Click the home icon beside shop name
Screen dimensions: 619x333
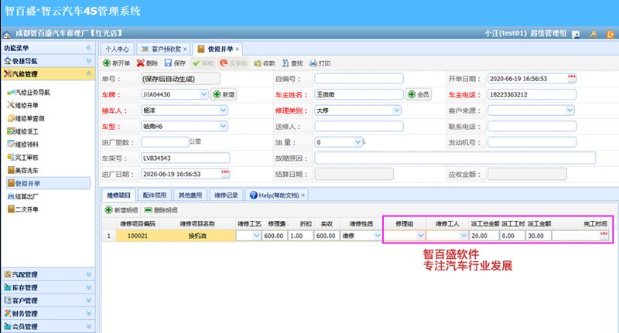pyautogui.click(x=7, y=34)
